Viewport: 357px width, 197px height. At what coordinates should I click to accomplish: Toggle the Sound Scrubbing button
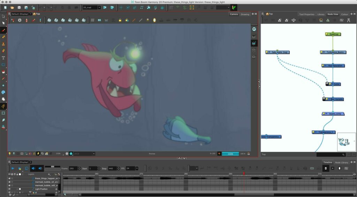(x=40, y=168)
